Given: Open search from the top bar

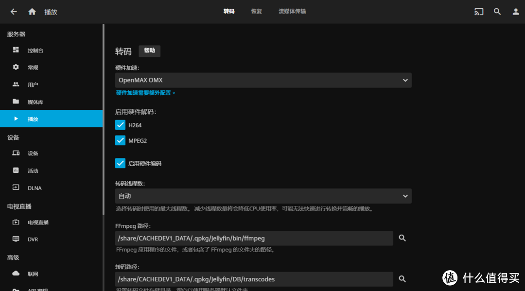Looking at the screenshot, I should tap(497, 12).
